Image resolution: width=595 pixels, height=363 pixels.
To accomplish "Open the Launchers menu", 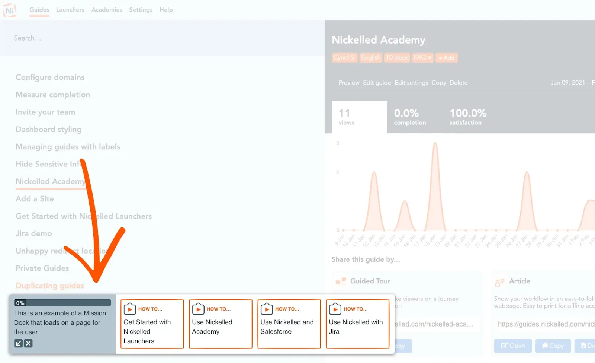I will coord(70,10).
